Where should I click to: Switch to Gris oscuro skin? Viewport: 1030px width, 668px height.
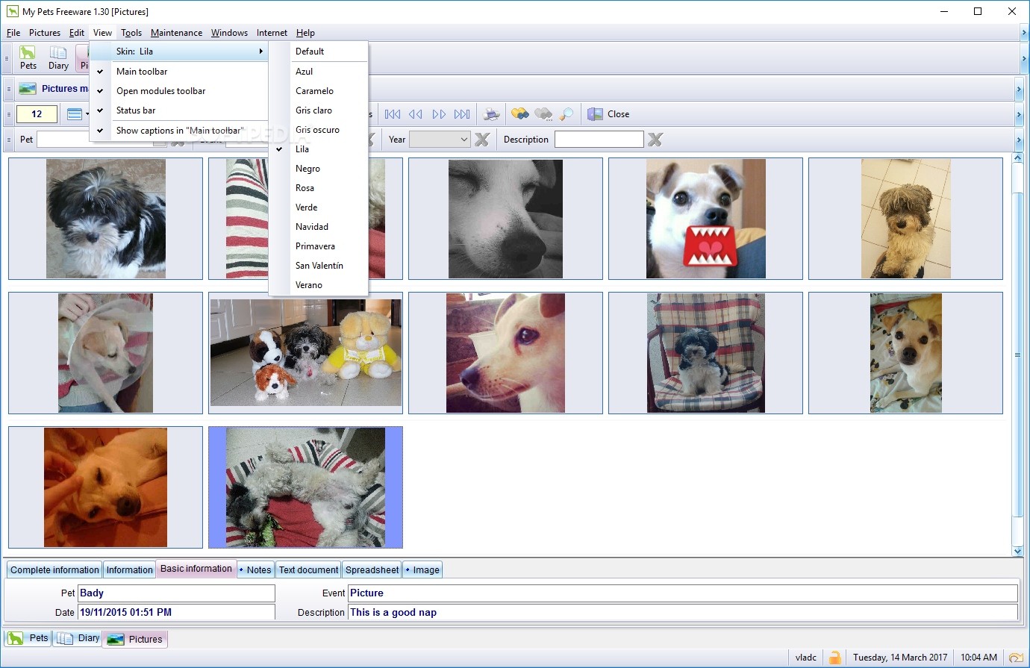pos(319,130)
